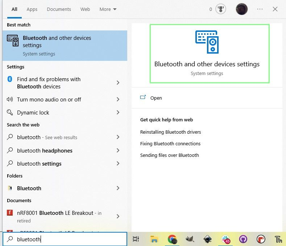Expand bluetooth headphones web suggestion arrow
Screen dimensions: 286x246
click(118, 150)
